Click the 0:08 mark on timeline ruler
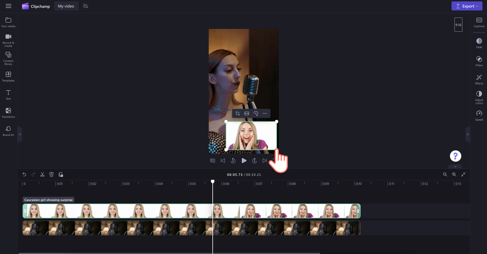 point(292,184)
